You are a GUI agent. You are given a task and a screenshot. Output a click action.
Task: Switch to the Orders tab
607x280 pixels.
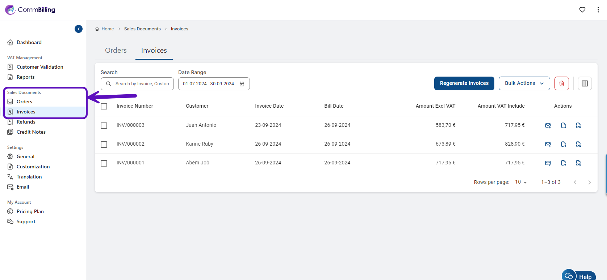coord(116,51)
